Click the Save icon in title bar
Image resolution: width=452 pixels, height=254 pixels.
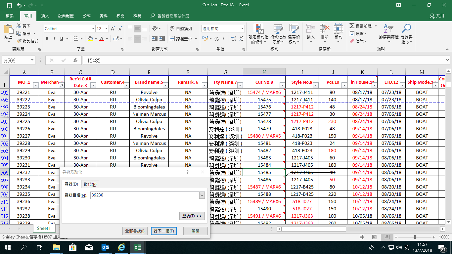click(9, 5)
